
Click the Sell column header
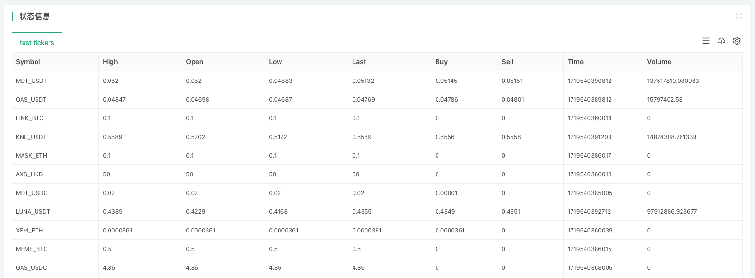point(507,62)
